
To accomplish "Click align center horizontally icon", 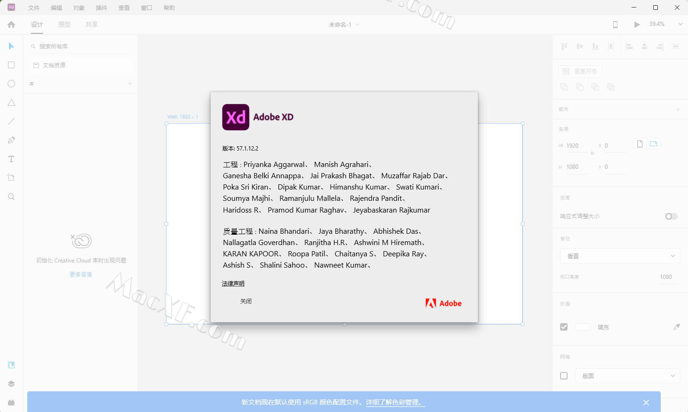I will 645,46.
